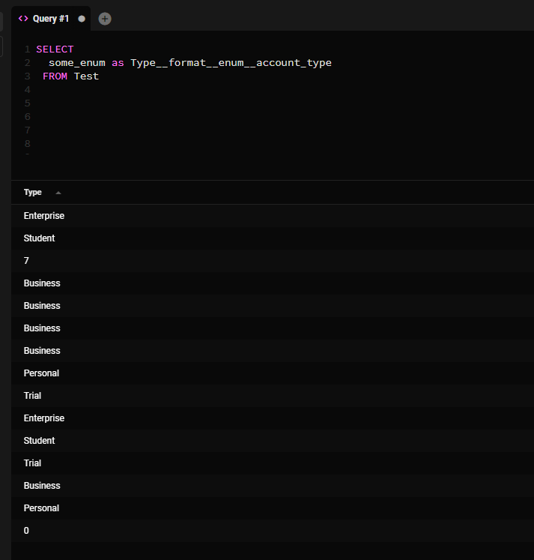Viewport: 534px width, 560px height.
Task: Select the last Personal result row
Action: point(273,508)
